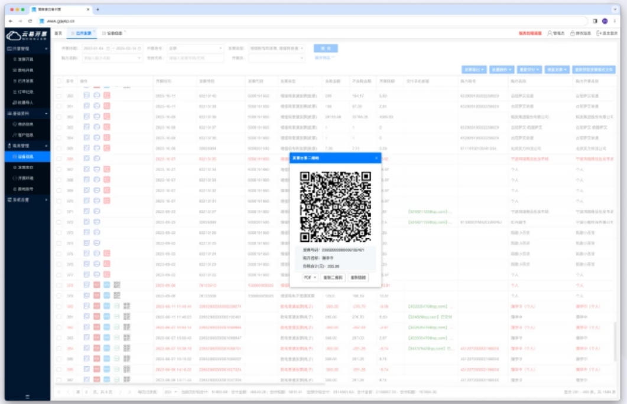Click the table's horizontal scrollbar

tap(190, 383)
